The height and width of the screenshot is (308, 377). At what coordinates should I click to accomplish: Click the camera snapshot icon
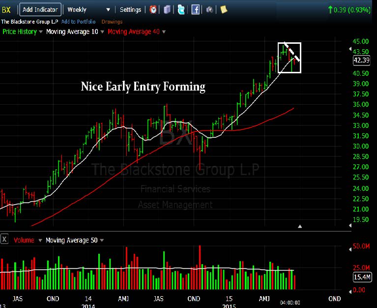(209, 10)
